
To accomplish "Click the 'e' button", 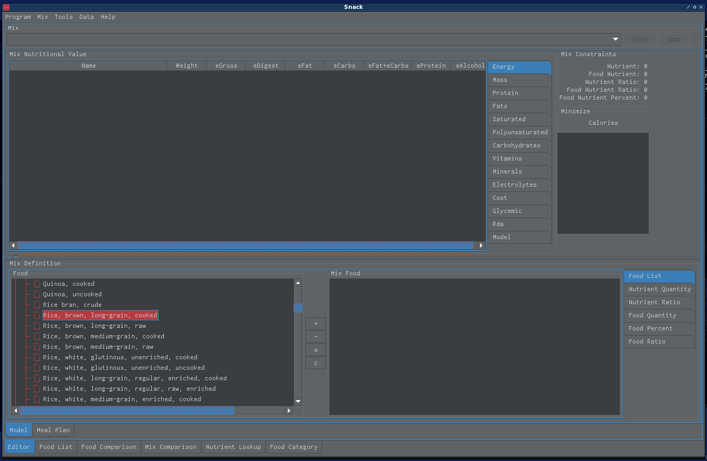I will pos(316,350).
